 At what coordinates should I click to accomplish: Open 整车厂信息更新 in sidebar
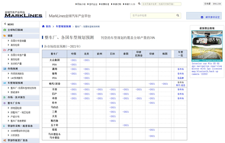pyautogui.click(x=18, y=121)
